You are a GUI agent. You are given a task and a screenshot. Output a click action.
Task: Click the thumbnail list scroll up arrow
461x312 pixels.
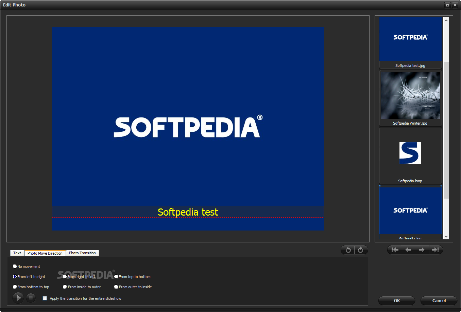coord(446,20)
